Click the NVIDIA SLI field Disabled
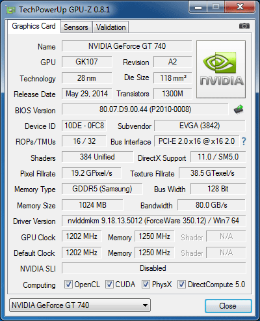The height and width of the screenshot is (321, 260). tap(154, 268)
